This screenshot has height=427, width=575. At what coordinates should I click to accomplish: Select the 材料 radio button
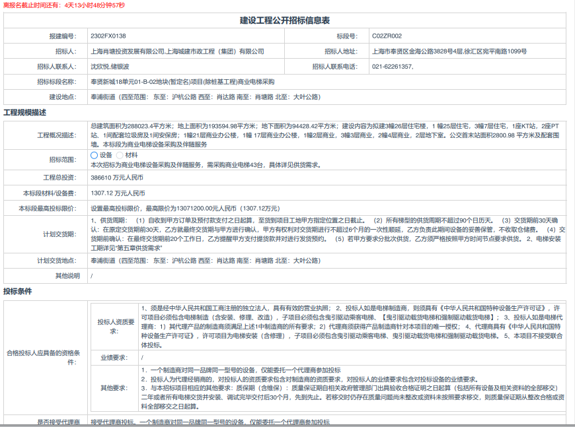(x=120, y=155)
